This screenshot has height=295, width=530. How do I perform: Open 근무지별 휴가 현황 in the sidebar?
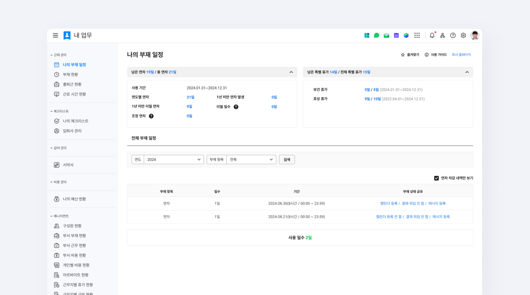(x=78, y=285)
